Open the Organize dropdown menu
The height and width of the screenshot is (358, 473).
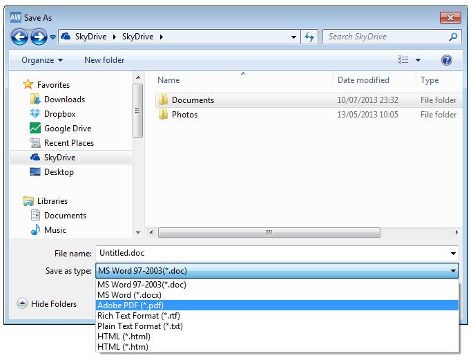point(42,60)
